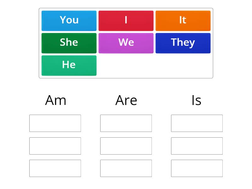
Task: Click the bottom empty slot under Are
Action: click(126, 168)
